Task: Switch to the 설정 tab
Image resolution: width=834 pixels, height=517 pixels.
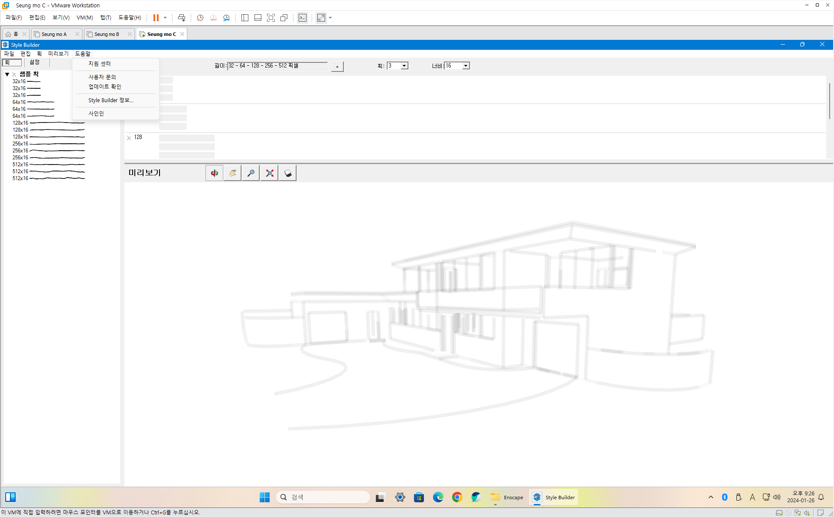Action: point(35,62)
